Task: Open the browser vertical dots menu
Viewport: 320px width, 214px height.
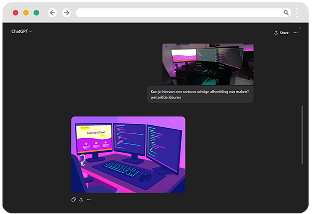Action: (297, 13)
